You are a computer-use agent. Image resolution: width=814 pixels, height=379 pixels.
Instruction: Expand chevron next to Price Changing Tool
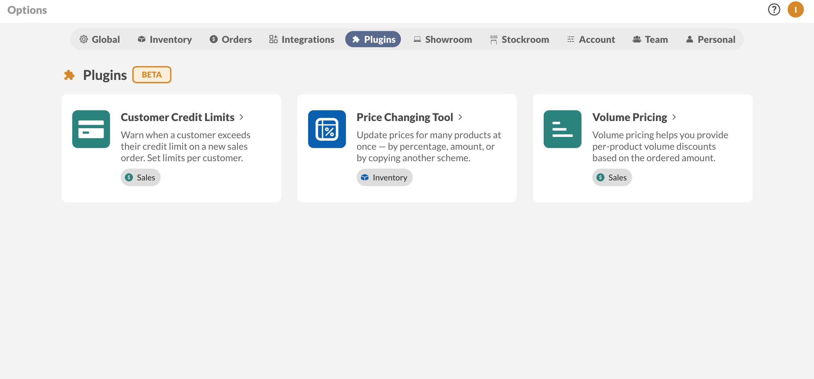click(460, 117)
